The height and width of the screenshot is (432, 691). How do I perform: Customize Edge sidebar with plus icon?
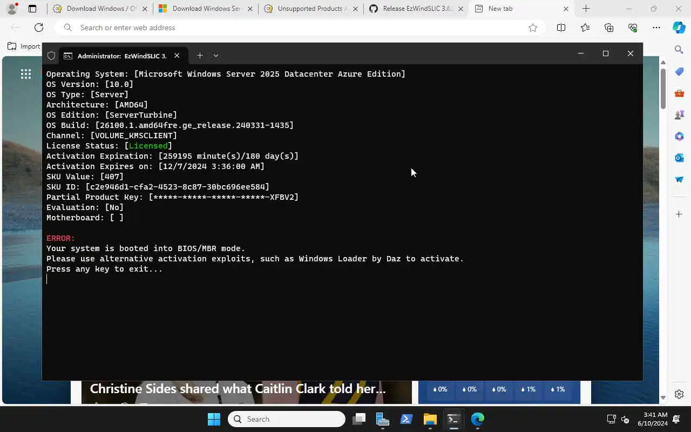(679, 214)
